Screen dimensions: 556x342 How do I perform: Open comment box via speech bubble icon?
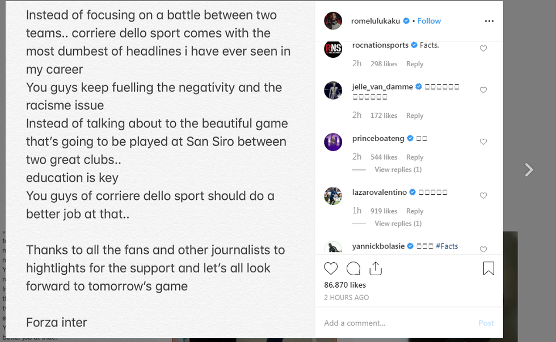point(353,268)
